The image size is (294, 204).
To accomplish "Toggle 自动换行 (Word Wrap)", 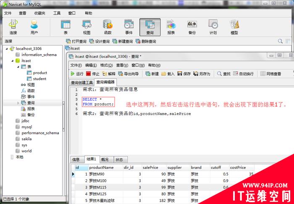I will point(243,74).
